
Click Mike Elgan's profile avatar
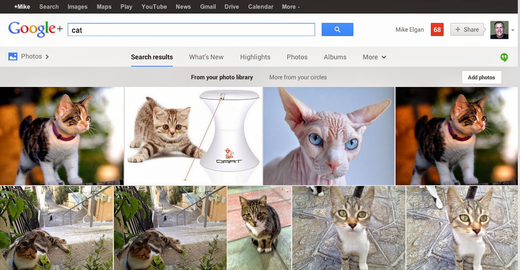(x=499, y=30)
